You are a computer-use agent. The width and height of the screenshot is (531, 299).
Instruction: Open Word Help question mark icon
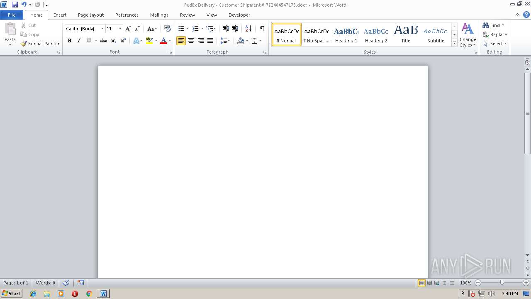pos(526,15)
